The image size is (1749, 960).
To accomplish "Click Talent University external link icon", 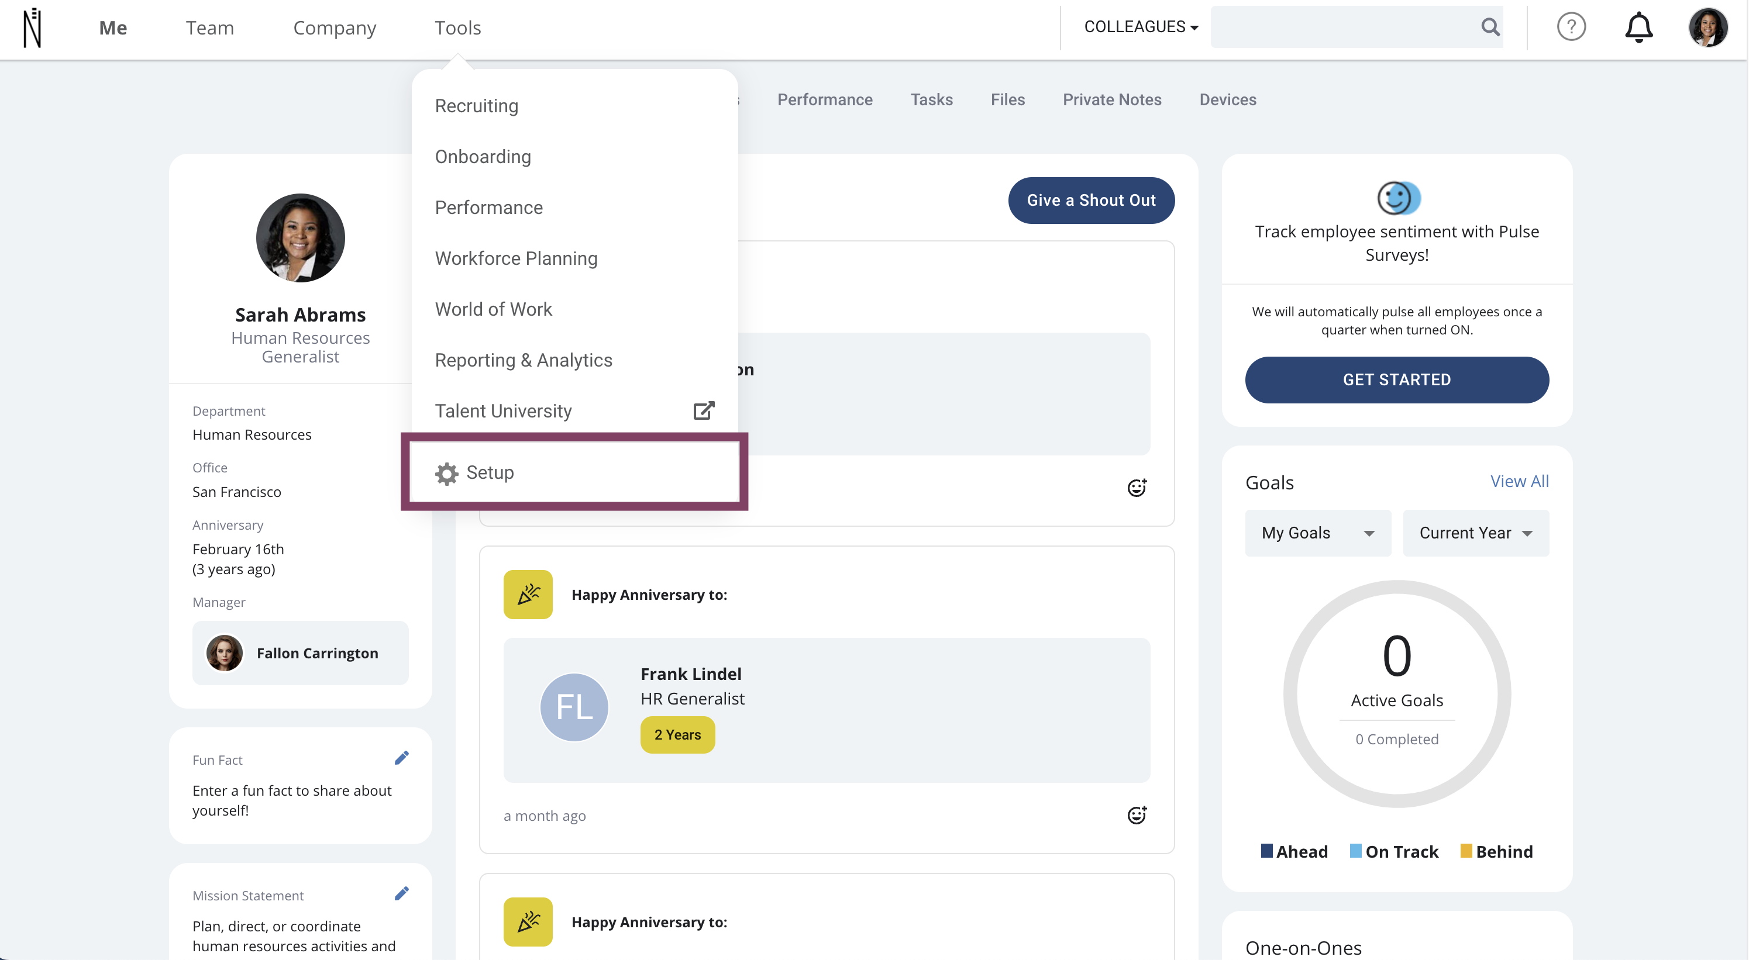I will tap(703, 410).
